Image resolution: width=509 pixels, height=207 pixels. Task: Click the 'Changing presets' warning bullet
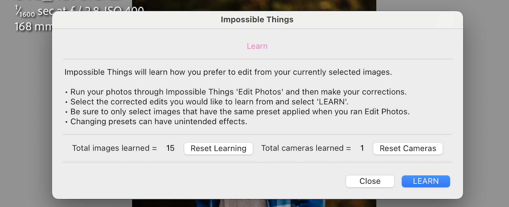point(159,122)
